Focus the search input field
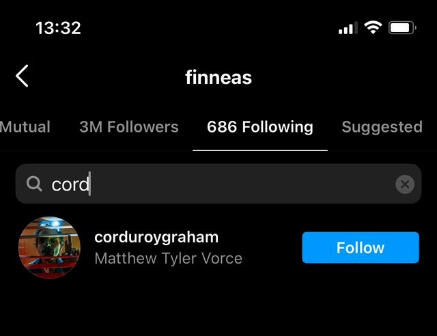 tap(218, 184)
